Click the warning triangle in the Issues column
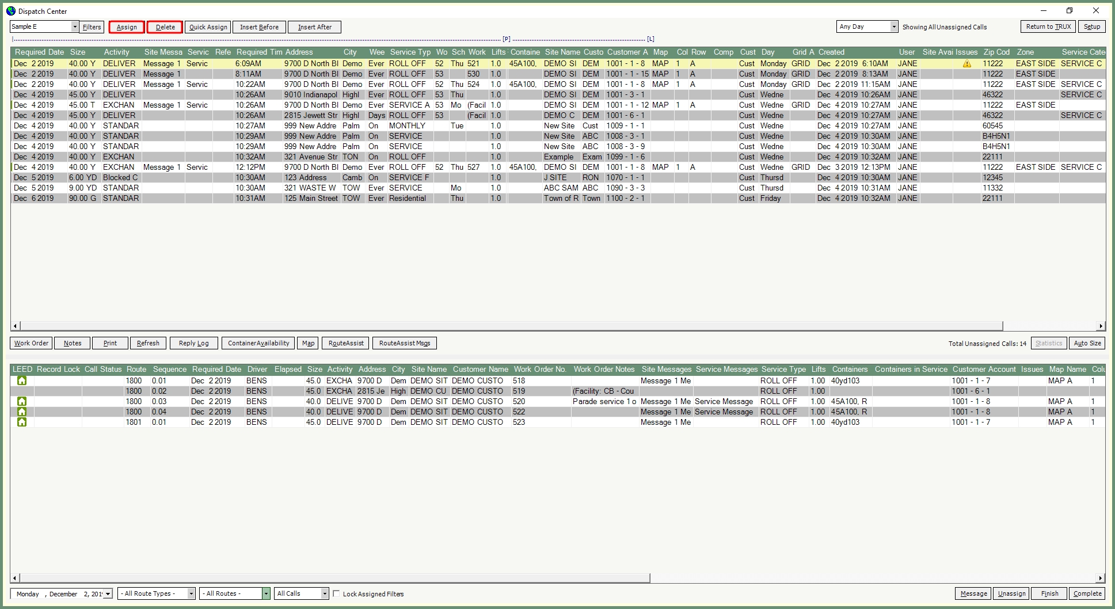 tap(966, 63)
